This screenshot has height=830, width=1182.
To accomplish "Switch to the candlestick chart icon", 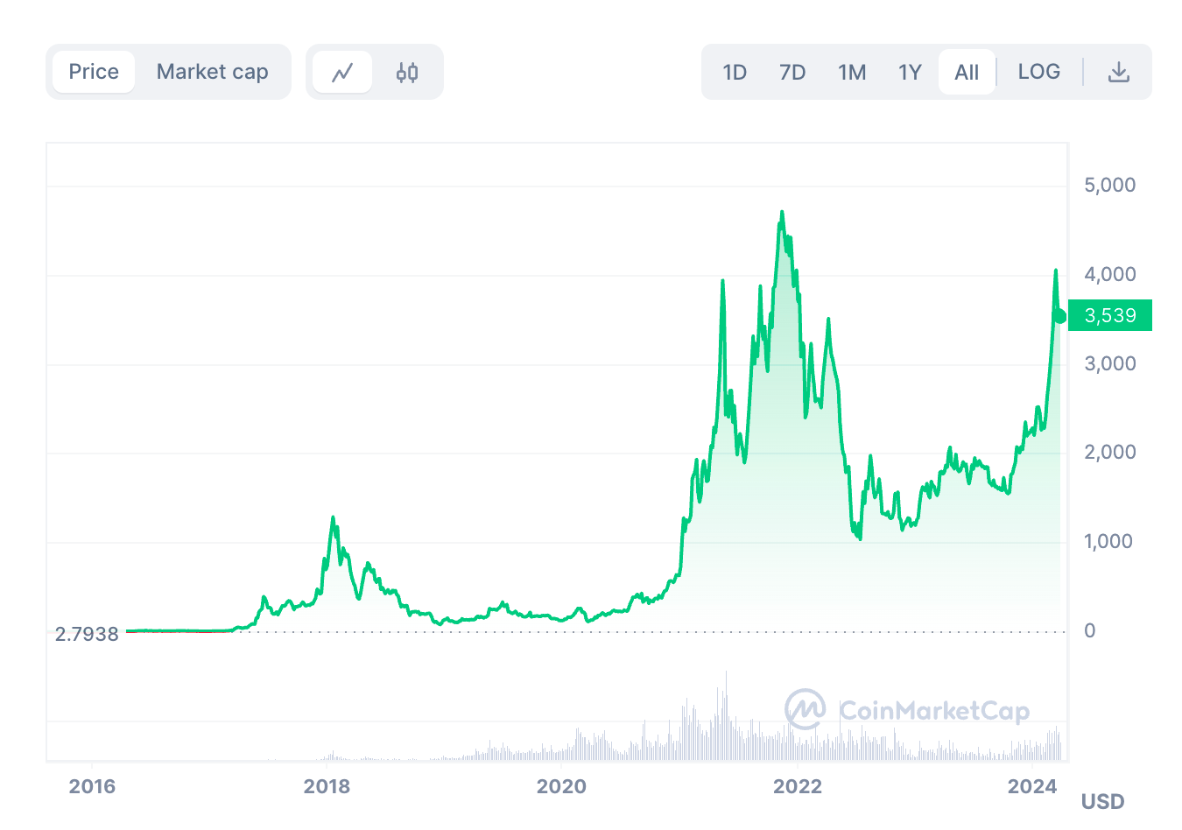I will [407, 72].
